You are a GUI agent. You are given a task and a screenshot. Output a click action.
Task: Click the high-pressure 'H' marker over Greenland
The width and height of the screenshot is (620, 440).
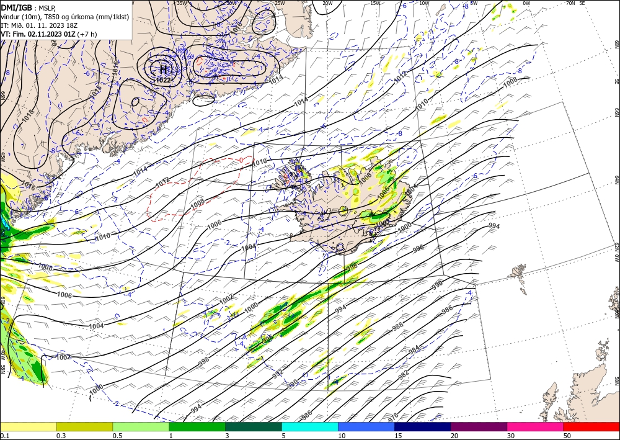[163, 70]
